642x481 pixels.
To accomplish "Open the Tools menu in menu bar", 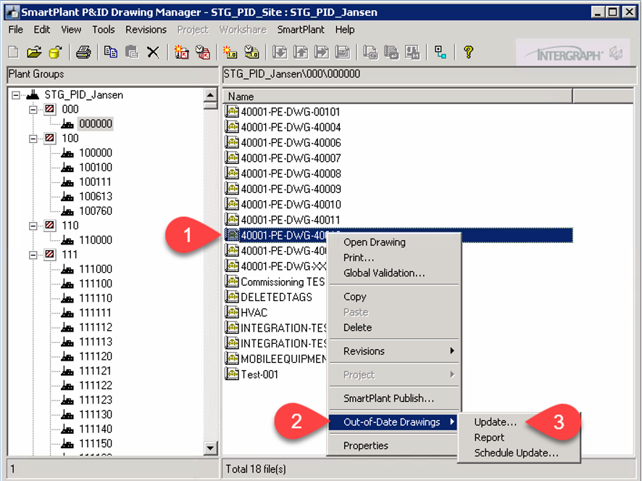I will (103, 30).
